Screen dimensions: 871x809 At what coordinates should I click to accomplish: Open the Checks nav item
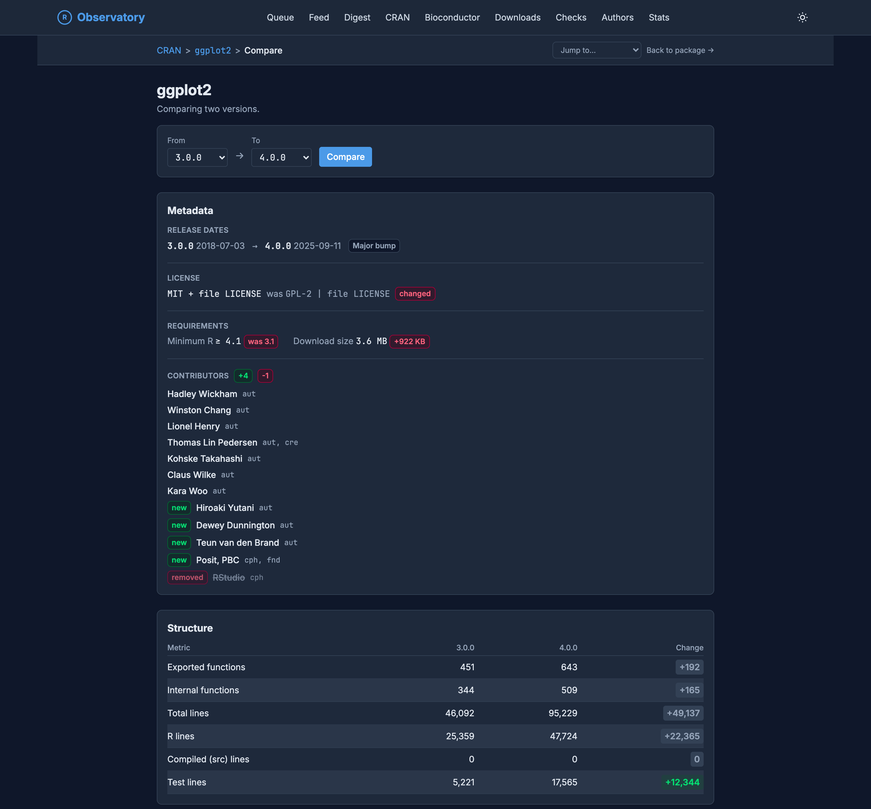coord(571,17)
